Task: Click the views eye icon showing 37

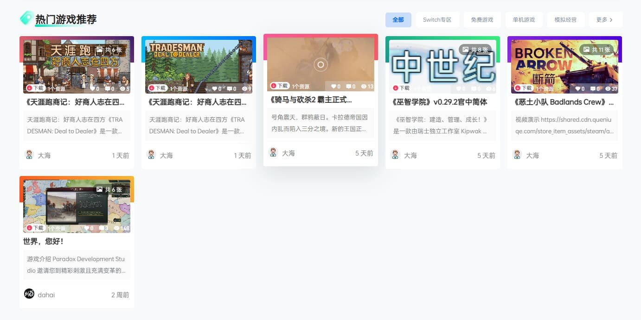Action: [x=608, y=88]
